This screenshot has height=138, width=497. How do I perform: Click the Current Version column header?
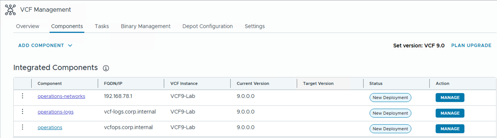(253, 83)
